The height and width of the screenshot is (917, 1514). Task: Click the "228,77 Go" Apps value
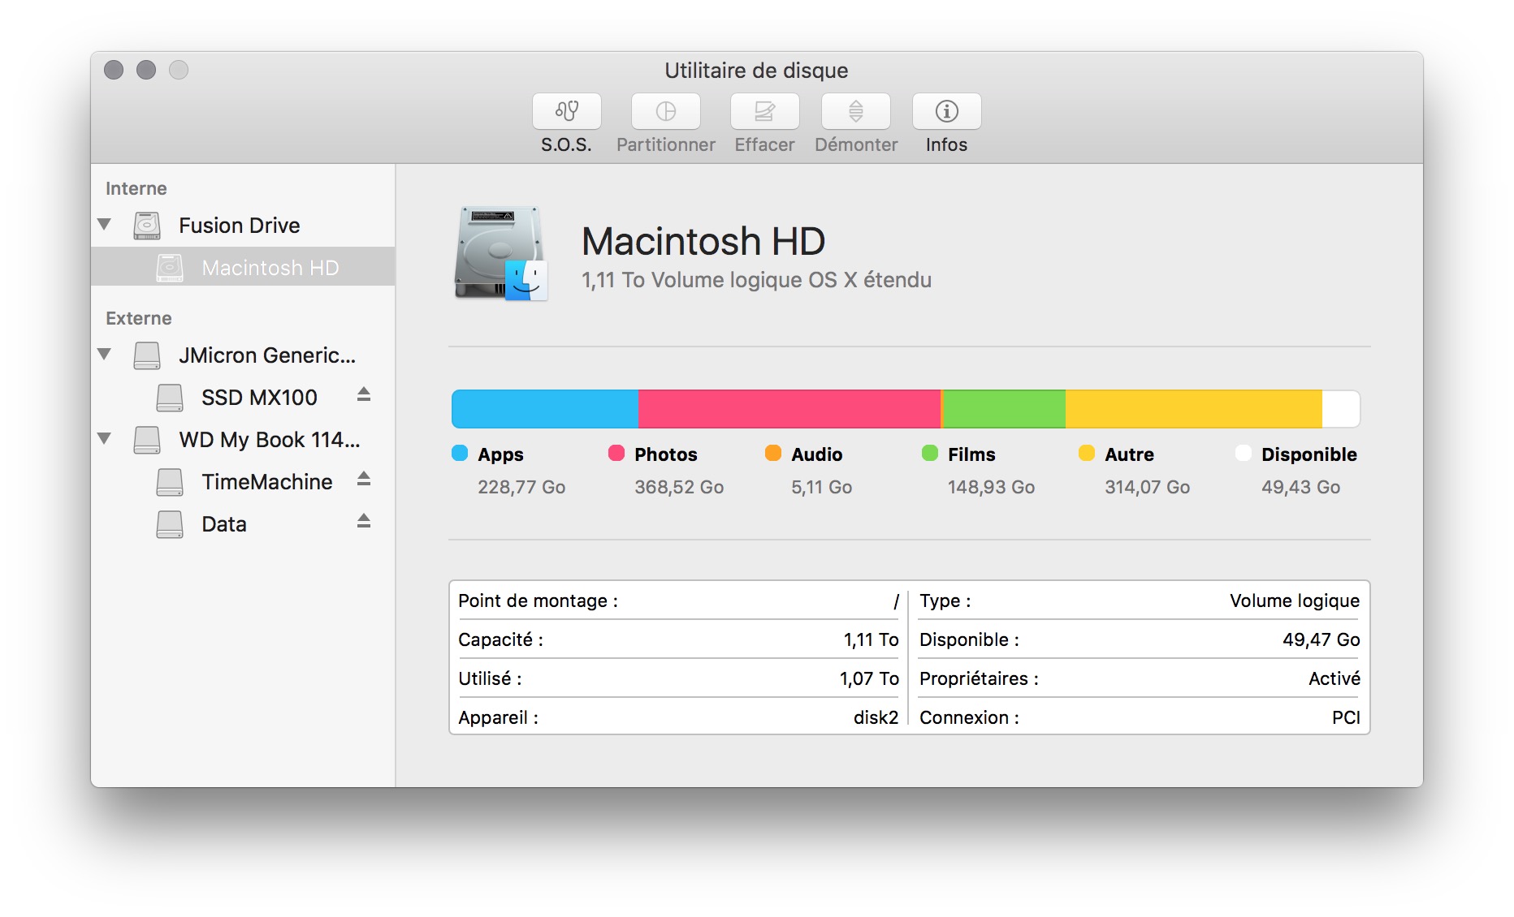[521, 487]
